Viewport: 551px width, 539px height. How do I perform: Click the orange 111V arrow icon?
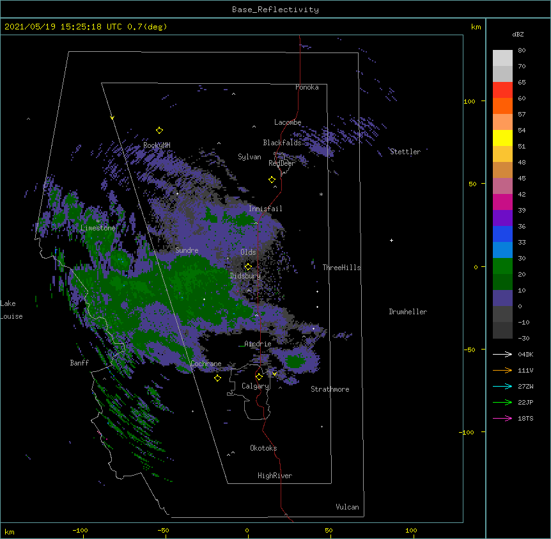(502, 370)
